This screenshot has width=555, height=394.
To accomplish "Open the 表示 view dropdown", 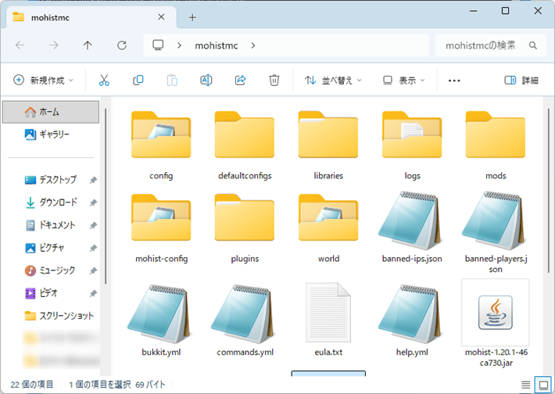I will tap(404, 81).
